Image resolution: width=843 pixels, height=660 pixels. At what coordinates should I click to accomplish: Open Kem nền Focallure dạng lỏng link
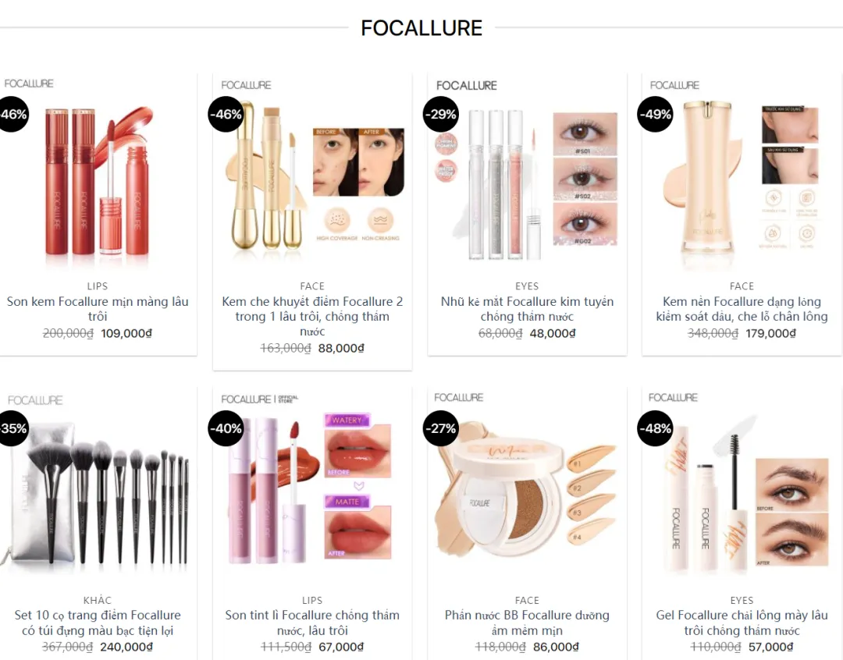click(742, 308)
